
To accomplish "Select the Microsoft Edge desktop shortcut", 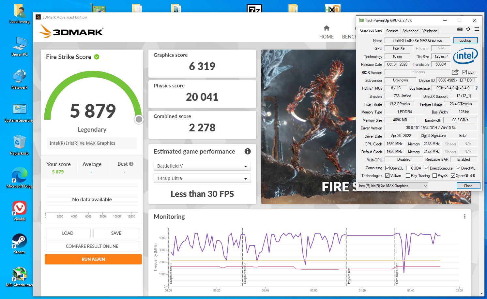I will point(20,178).
